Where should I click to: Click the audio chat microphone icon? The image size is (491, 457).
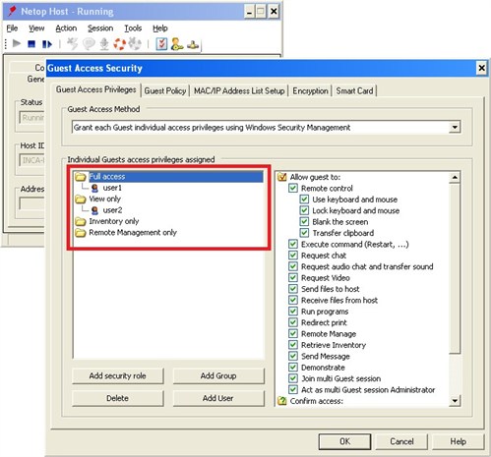pos(104,44)
